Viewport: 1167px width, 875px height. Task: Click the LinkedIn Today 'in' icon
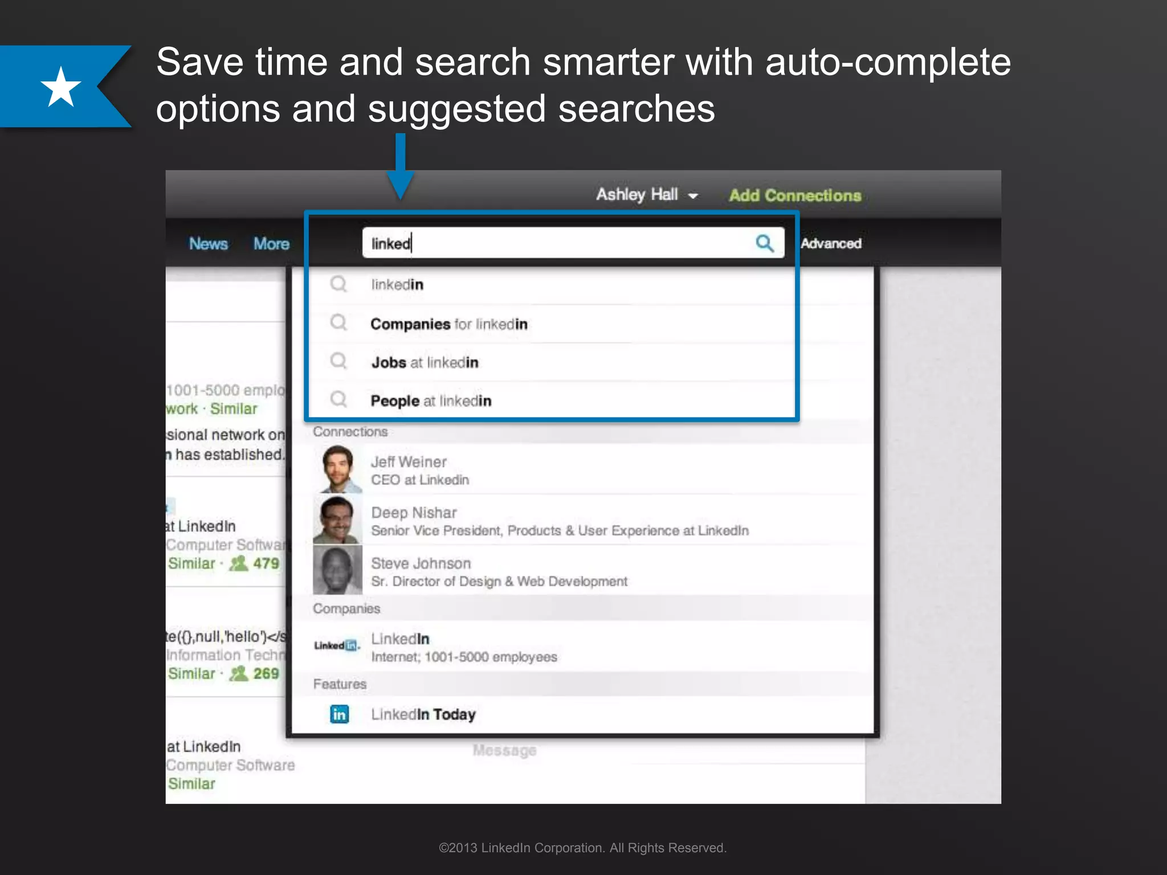(x=339, y=714)
